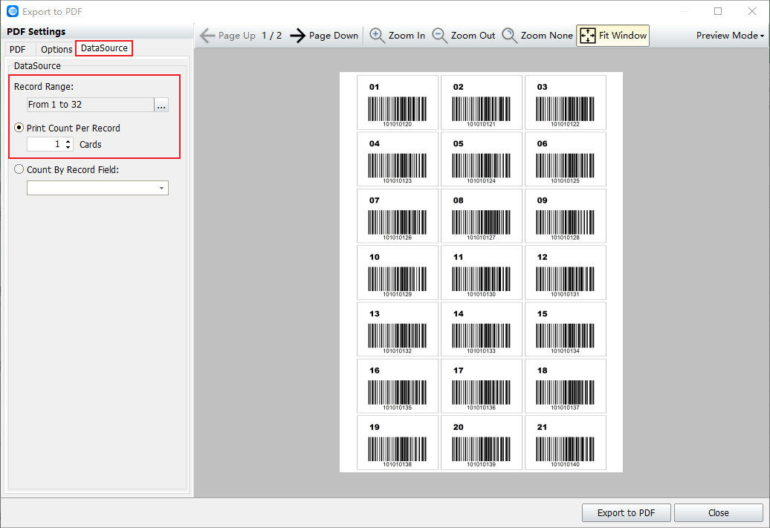
Task: Click barcode label 05 in preview
Action: [x=482, y=159]
